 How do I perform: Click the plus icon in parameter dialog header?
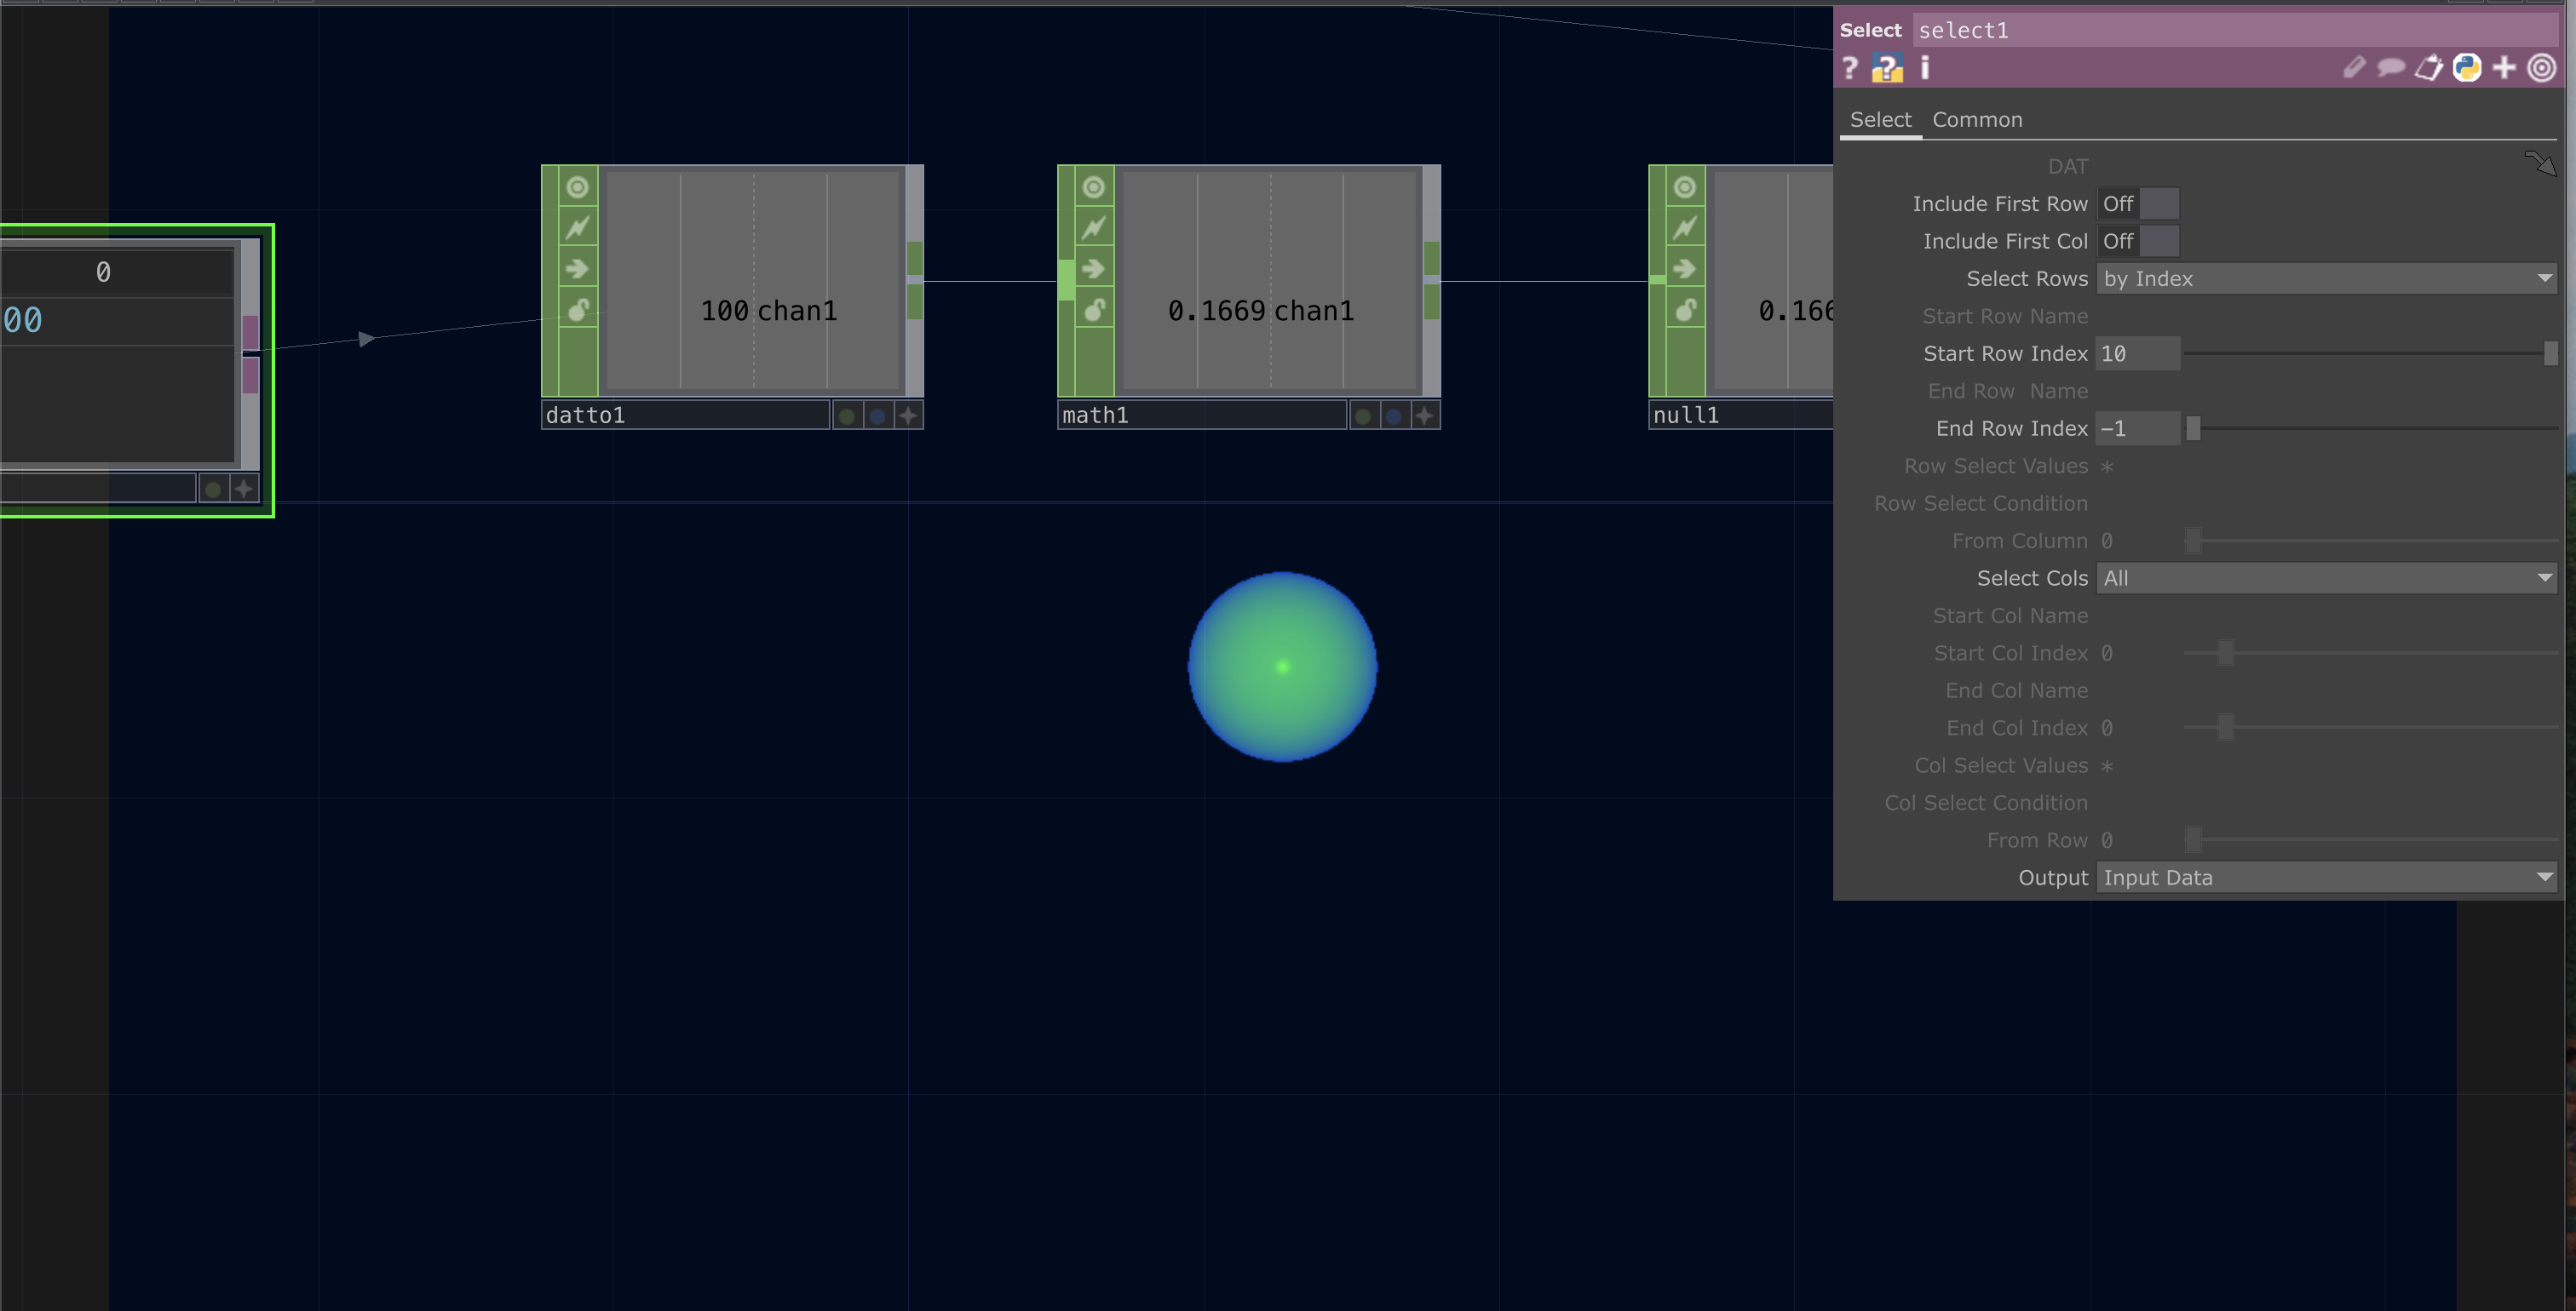[2505, 67]
